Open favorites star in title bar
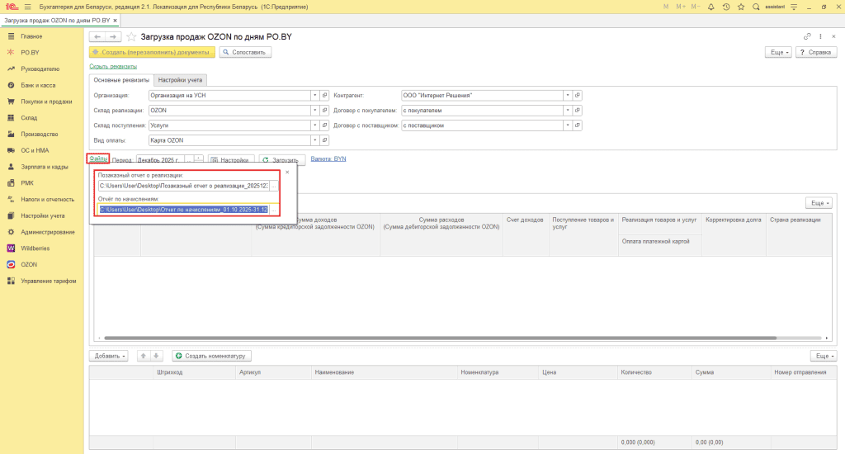Viewport: 845px width, 454px height. [741, 7]
